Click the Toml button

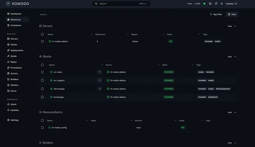click(x=232, y=14)
